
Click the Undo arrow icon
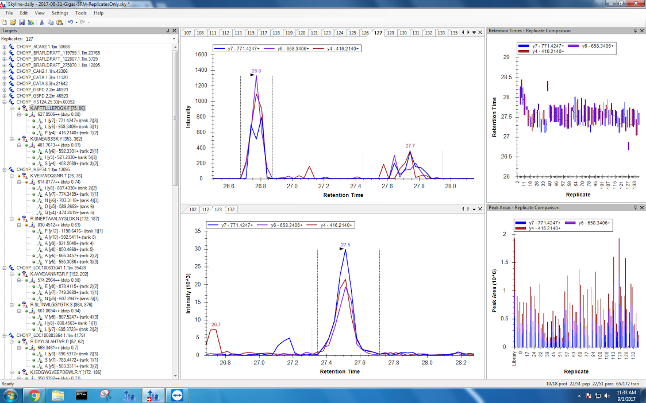(70, 22)
